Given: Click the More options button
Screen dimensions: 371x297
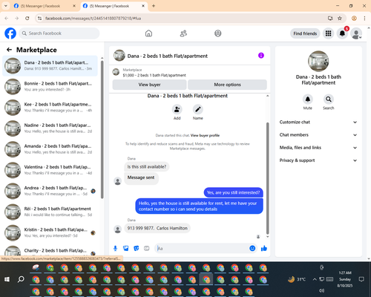Looking at the screenshot, I should tap(227, 85).
